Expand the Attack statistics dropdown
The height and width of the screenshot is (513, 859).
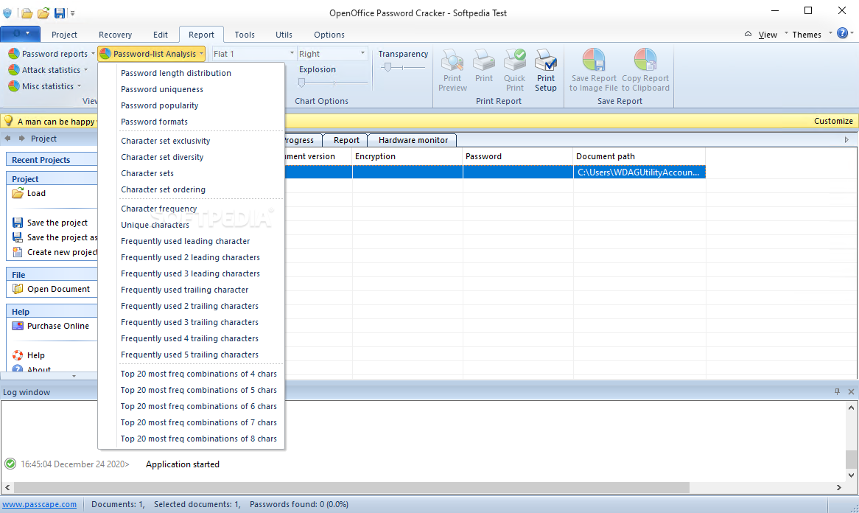pos(86,69)
